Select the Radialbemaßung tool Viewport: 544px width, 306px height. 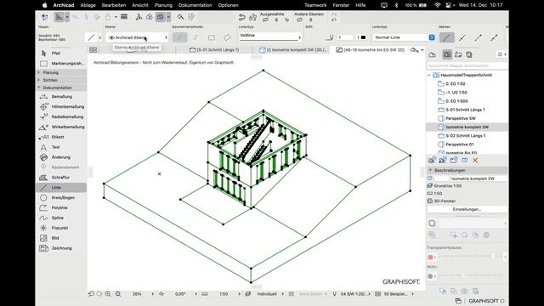[61, 116]
